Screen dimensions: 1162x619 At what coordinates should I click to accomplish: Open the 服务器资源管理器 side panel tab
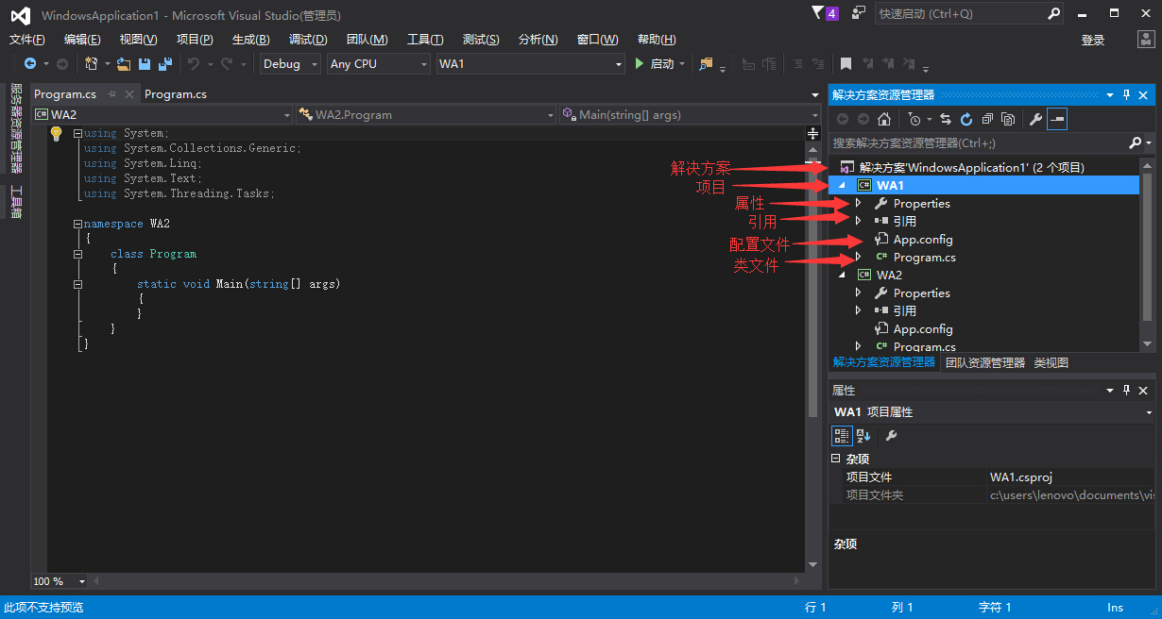pos(16,128)
